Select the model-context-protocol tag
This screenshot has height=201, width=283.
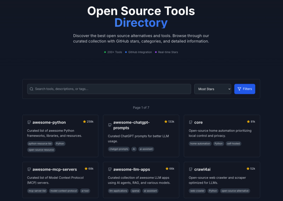(63, 191)
